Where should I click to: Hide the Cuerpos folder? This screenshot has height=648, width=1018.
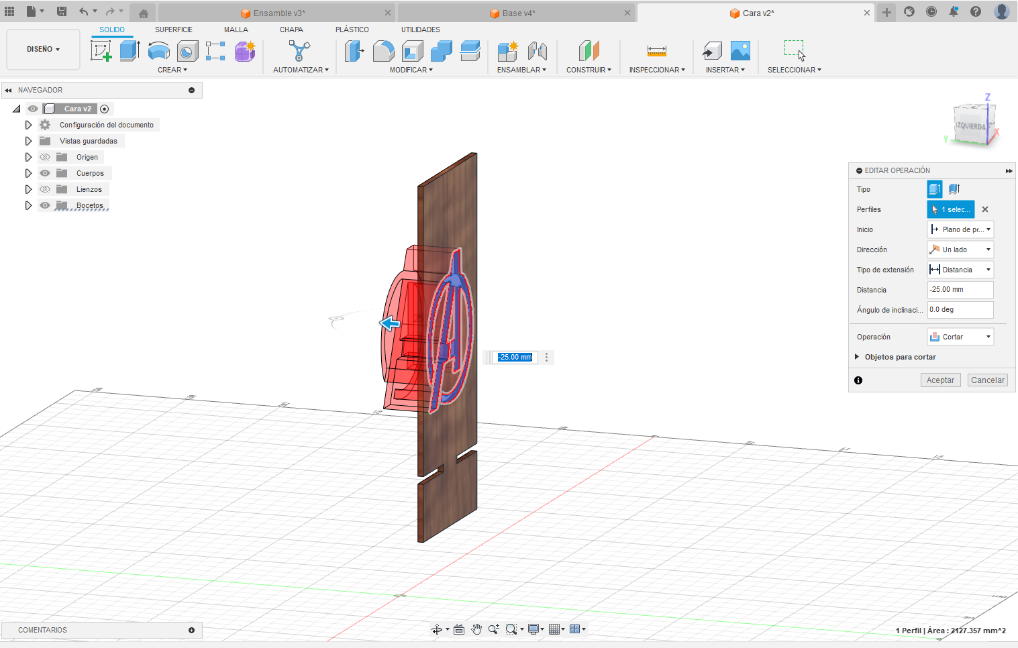coord(44,172)
